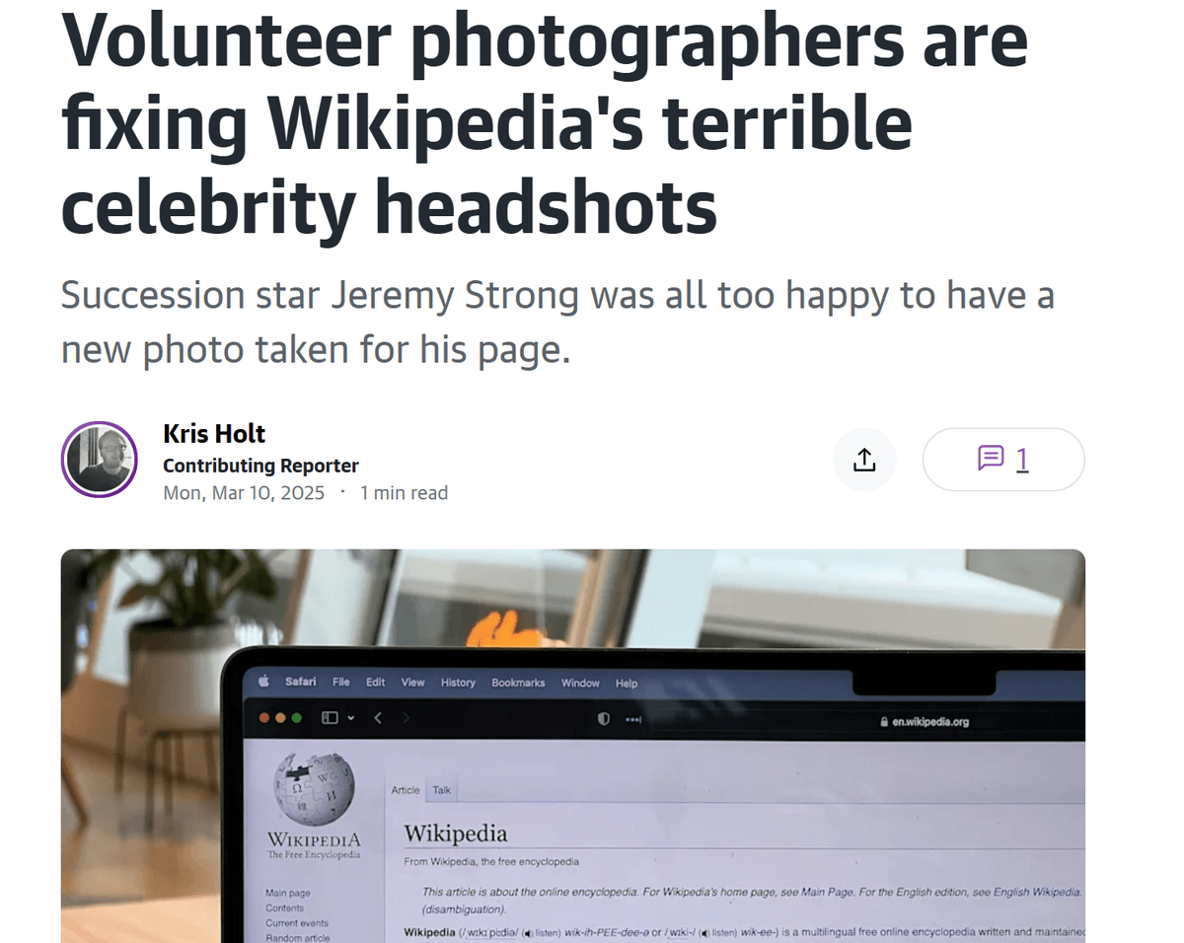
Task: Click Kris Holt's circular avatar photo
Action: point(99,460)
